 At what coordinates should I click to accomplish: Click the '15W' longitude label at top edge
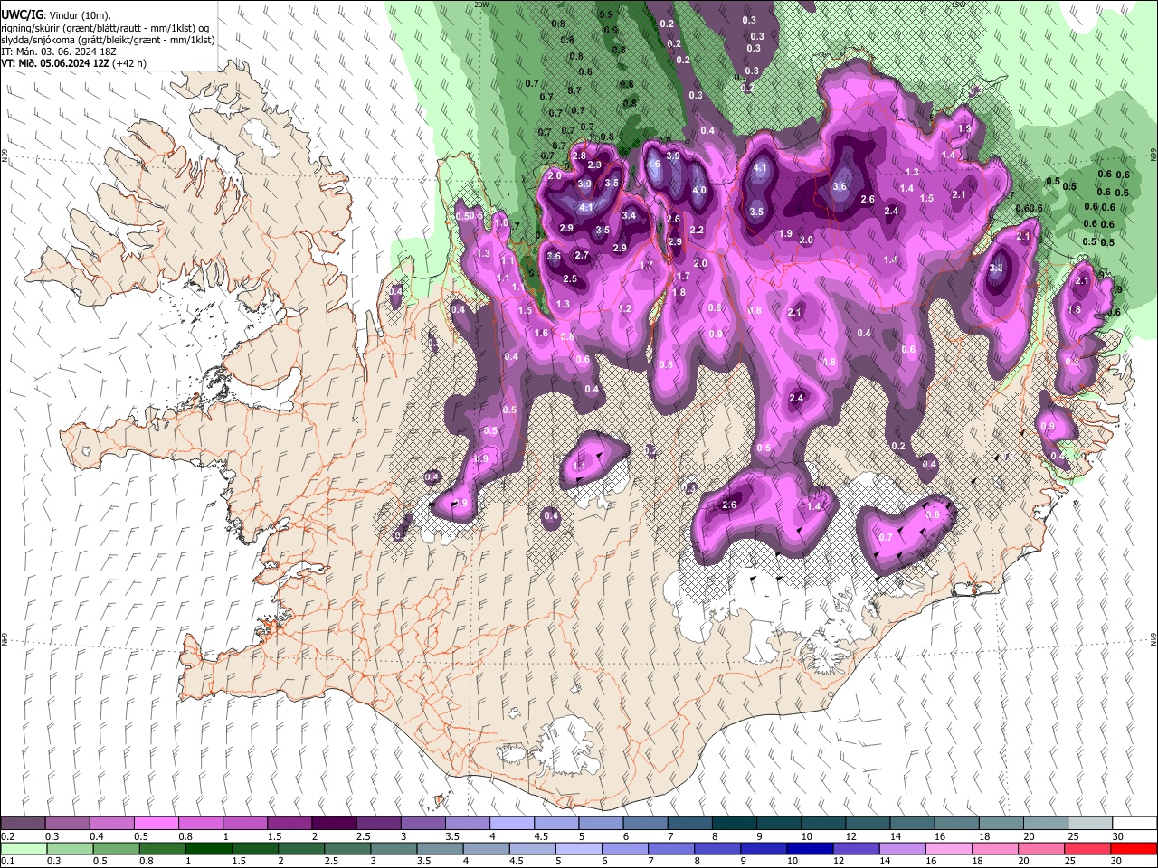[x=959, y=5]
